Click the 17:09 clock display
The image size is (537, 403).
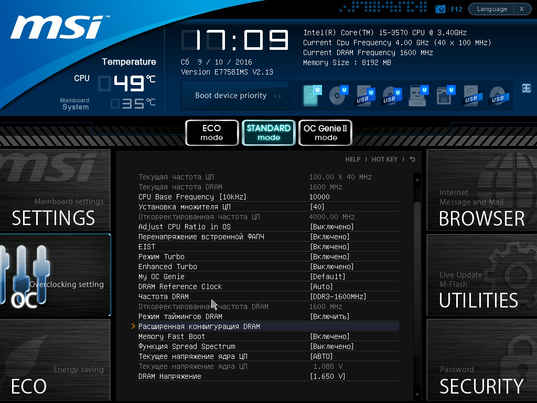pos(235,40)
